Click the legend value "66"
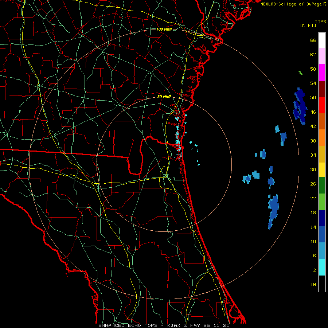 point(313,40)
